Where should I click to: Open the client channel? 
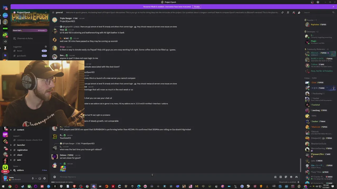[x=30, y=155]
